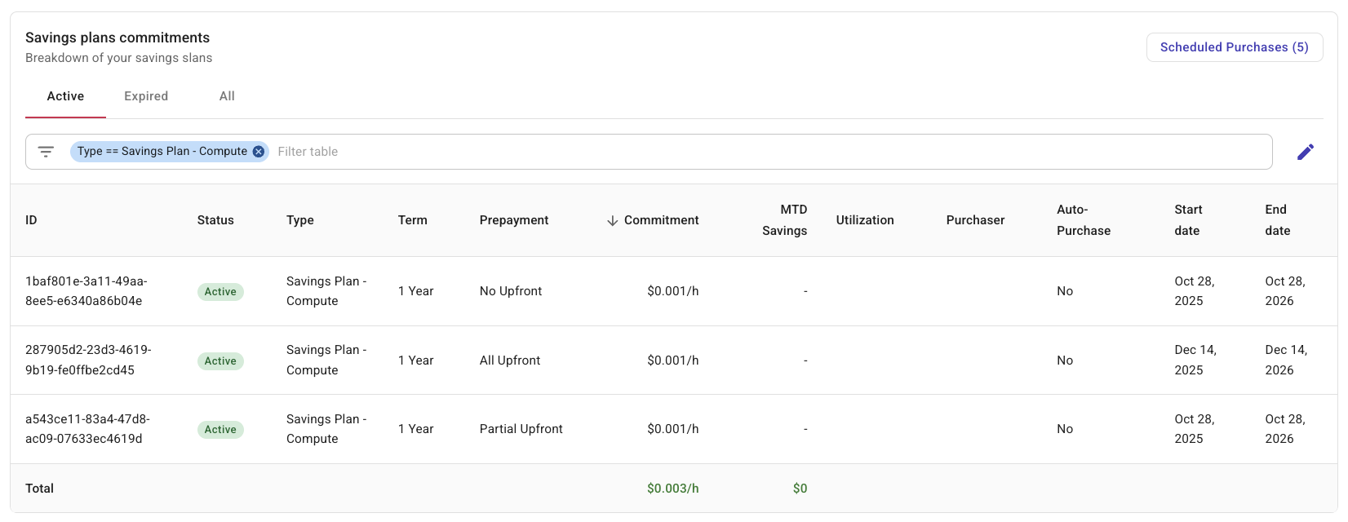Click the Start date column header

(x=1188, y=220)
